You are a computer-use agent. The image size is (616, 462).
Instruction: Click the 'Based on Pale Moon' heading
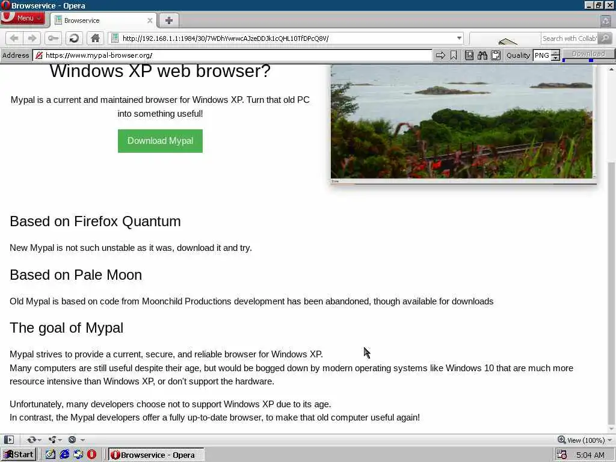(x=76, y=275)
